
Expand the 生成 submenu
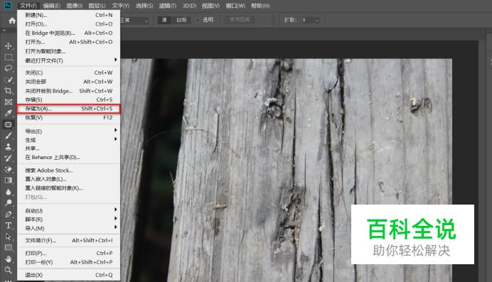68,140
